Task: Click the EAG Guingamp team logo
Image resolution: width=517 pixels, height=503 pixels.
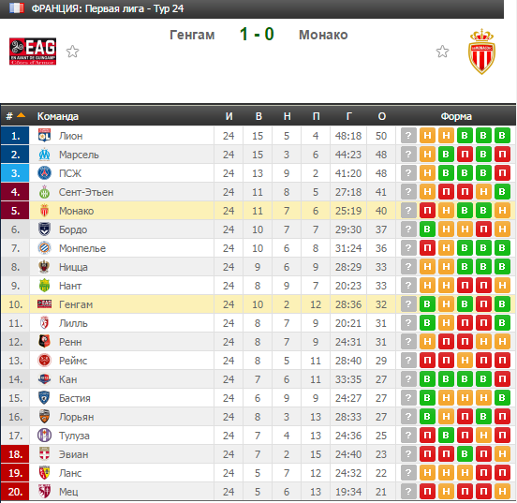Action: point(33,52)
